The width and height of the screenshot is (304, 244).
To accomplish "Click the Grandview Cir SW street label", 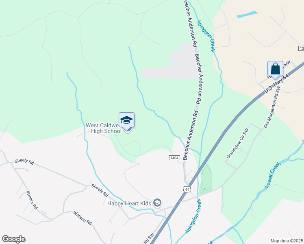I will 237,143.
